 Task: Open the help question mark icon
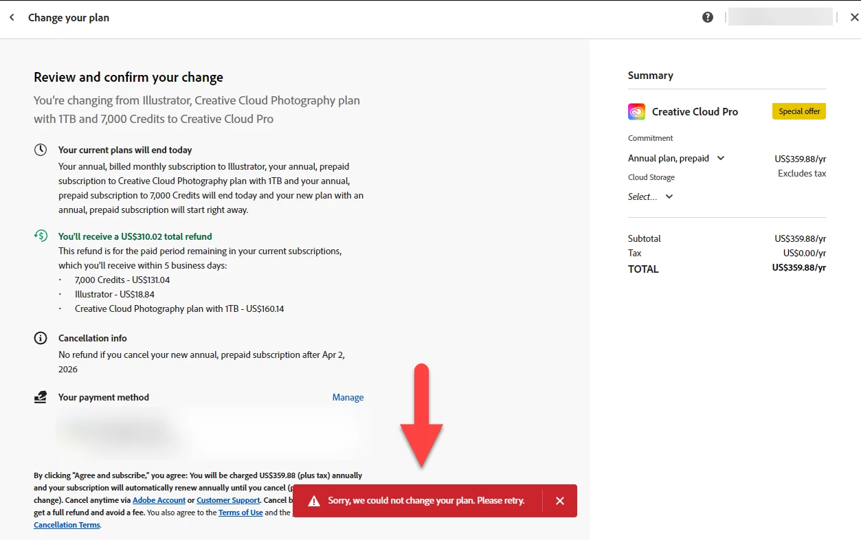708,17
